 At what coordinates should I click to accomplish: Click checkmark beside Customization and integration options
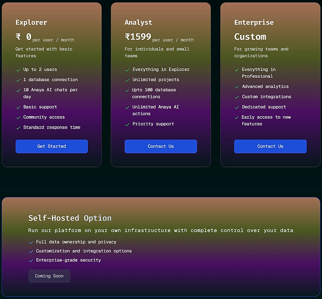coord(31,252)
